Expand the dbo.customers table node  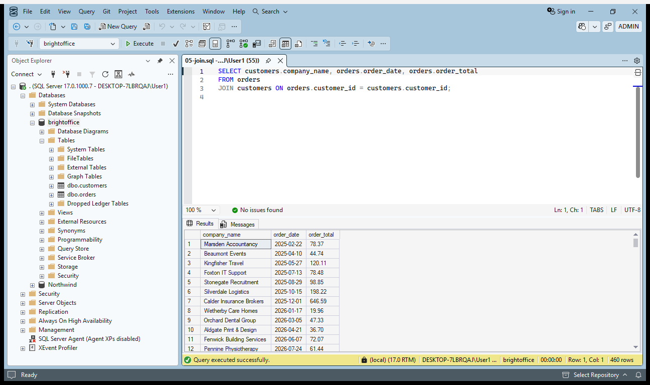[x=52, y=185]
